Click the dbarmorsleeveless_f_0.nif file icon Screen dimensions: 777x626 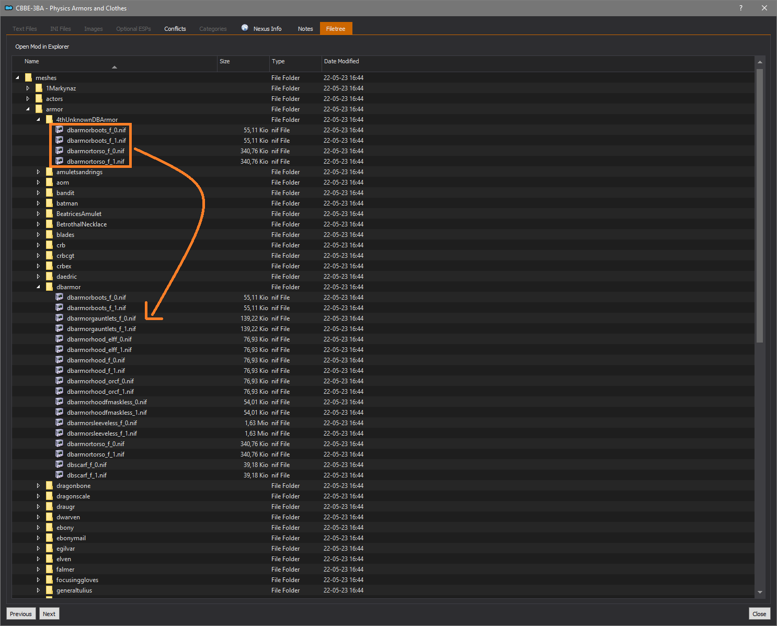(x=60, y=423)
